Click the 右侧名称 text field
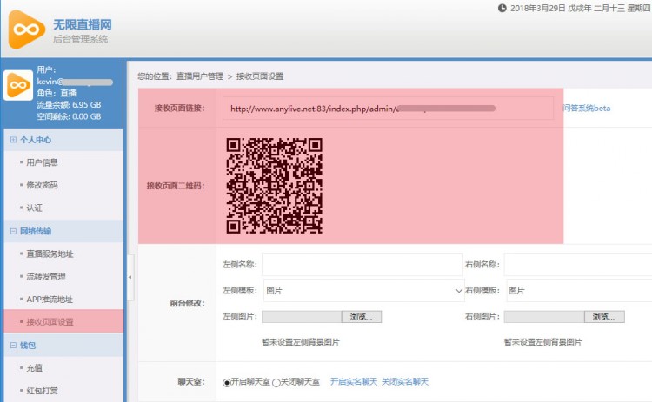Viewport: 652px width, 402px height. (578, 265)
